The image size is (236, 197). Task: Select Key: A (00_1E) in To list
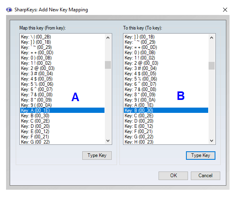point(166,105)
